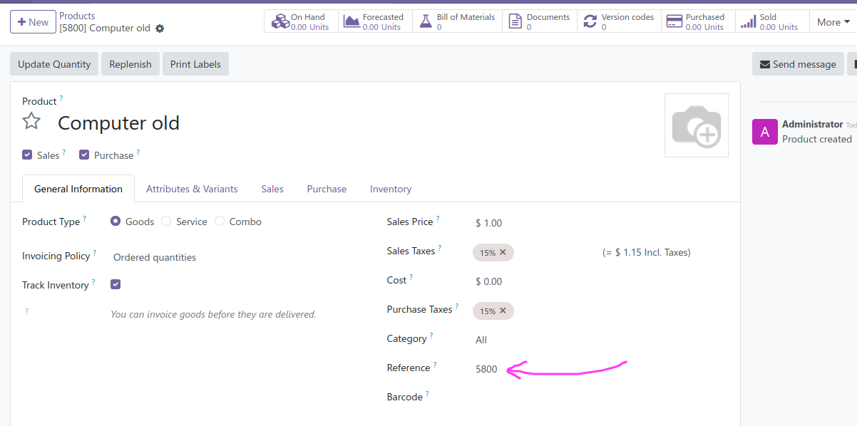Mark product as favorite with star

pyautogui.click(x=31, y=121)
